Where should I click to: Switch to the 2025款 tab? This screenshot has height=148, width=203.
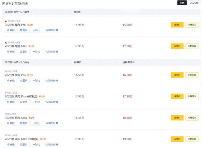point(194,3)
